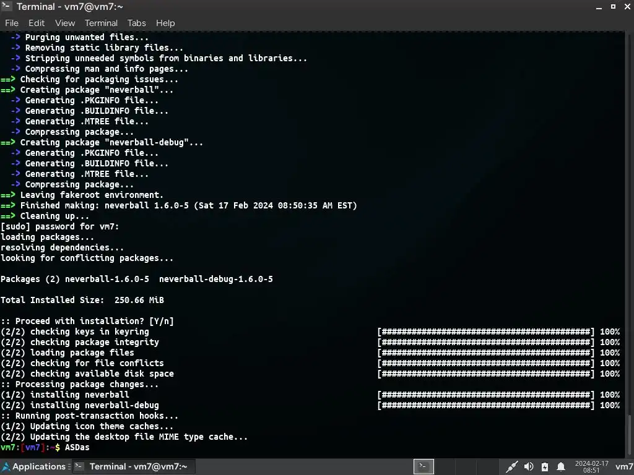Minimize the Terminal window
This screenshot has height=475, width=634.
coord(599,7)
